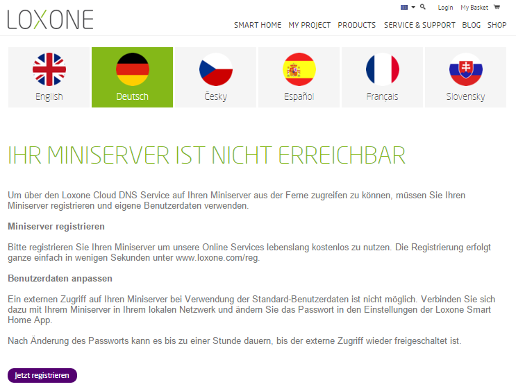Choose the Deutsch language label

(132, 96)
